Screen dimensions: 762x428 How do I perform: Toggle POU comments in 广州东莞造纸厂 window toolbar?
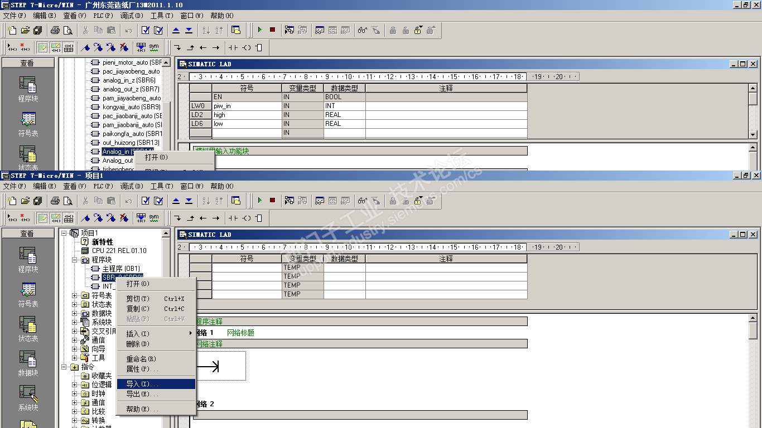tap(43, 47)
